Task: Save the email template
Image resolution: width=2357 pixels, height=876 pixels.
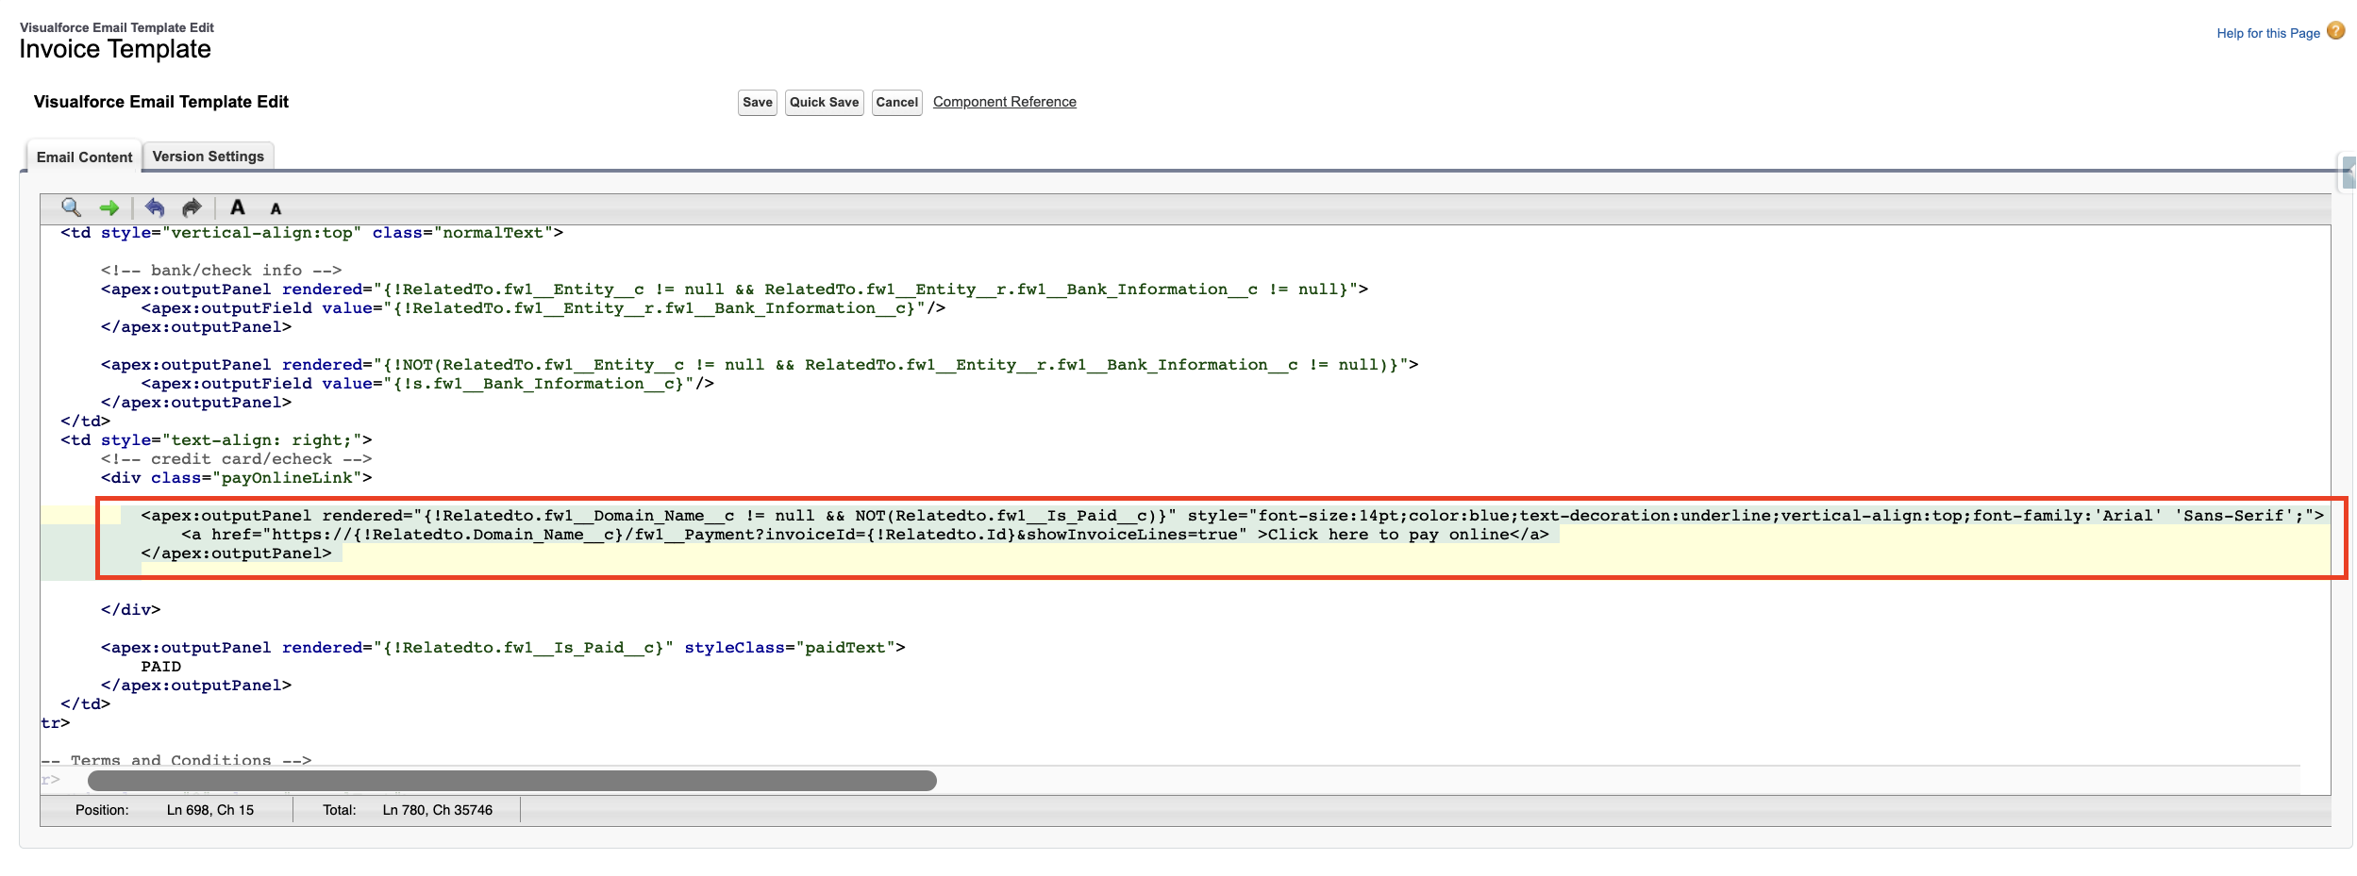Action: coord(758,102)
